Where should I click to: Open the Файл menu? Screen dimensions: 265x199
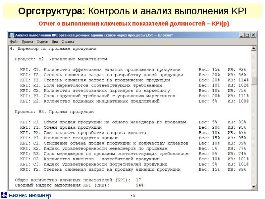(14, 42)
